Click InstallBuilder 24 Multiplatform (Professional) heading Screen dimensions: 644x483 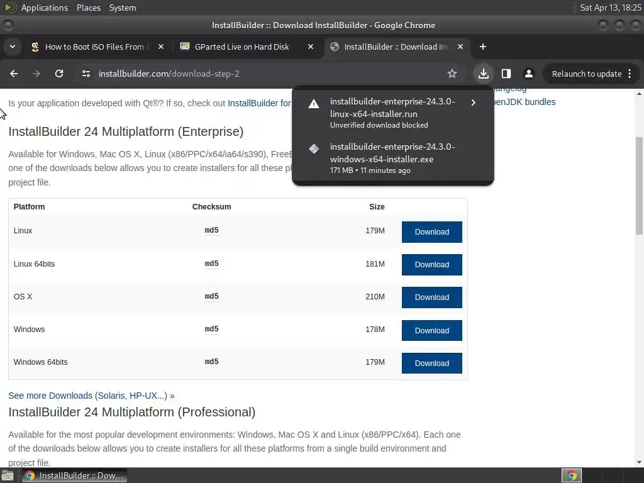pyautogui.click(x=132, y=412)
